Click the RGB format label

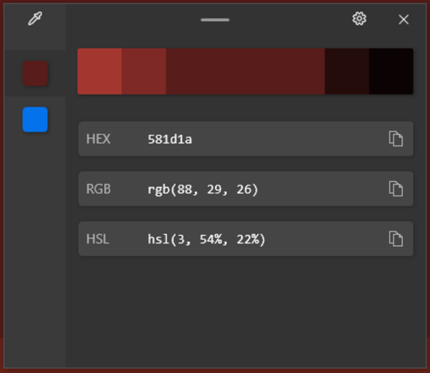[99, 189]
